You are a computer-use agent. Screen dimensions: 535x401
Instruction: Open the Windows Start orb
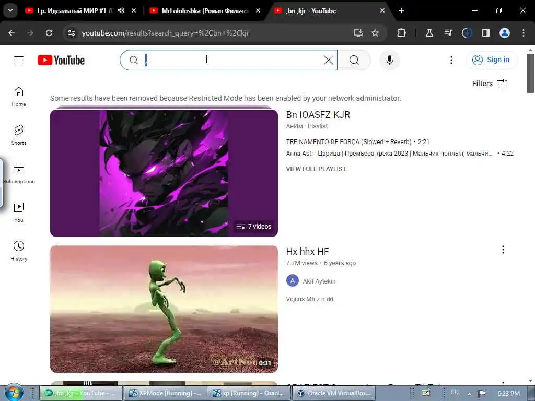point(14,393)
